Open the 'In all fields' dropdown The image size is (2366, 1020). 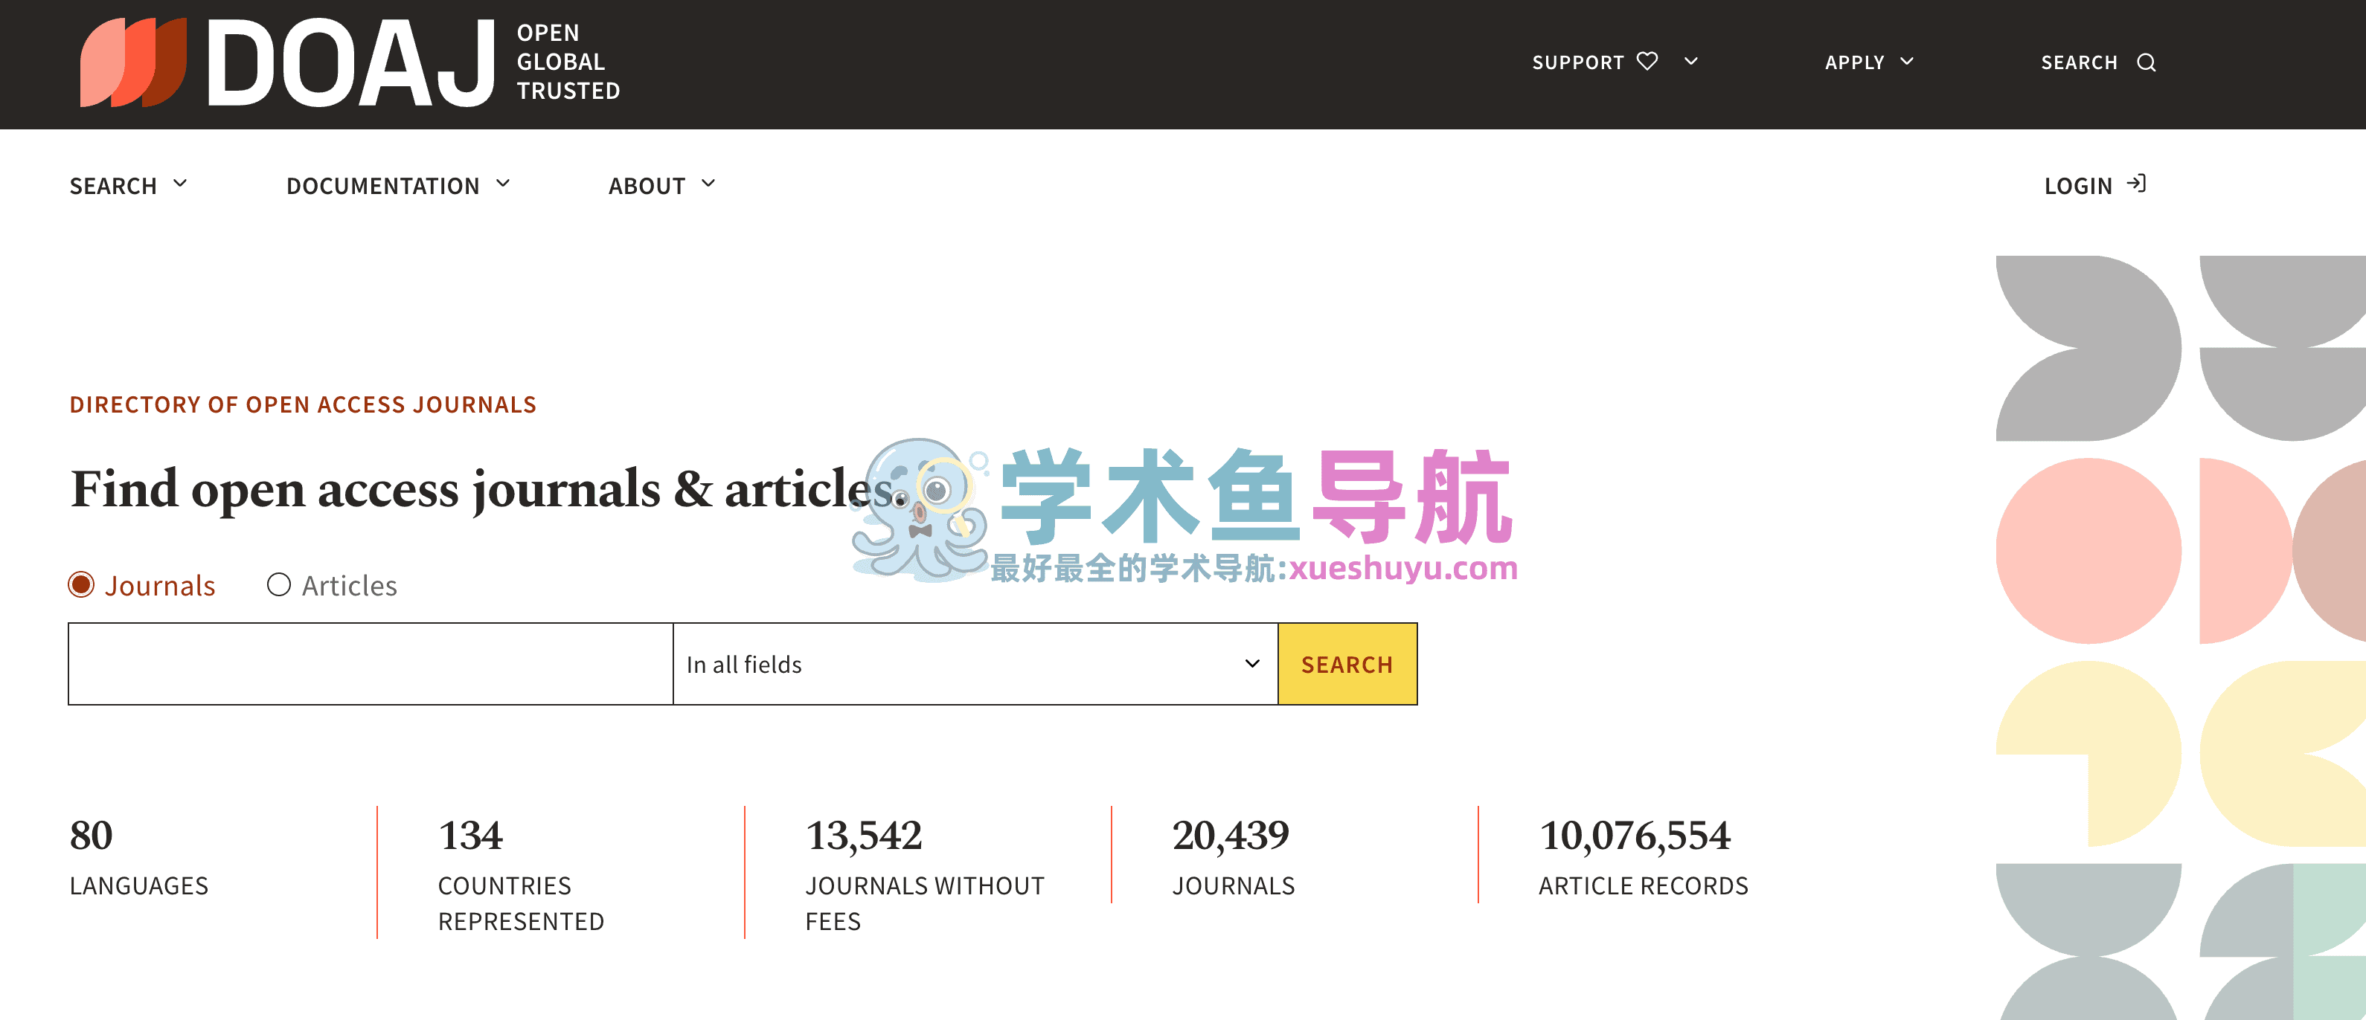pyautogui.click(x=974, y=664)
